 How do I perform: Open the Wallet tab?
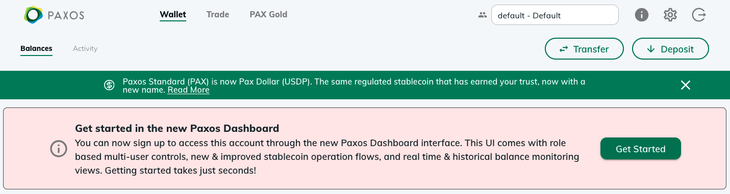pyautogui.click(x=173, y=15)
